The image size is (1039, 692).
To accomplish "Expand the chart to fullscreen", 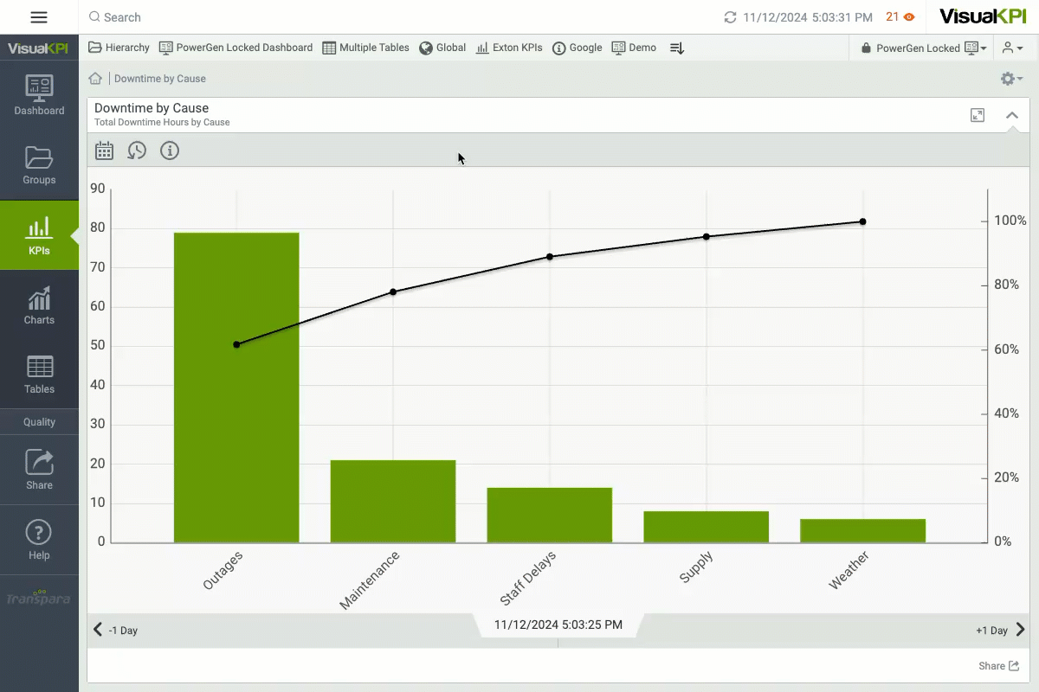I will (x=978, y=115).
